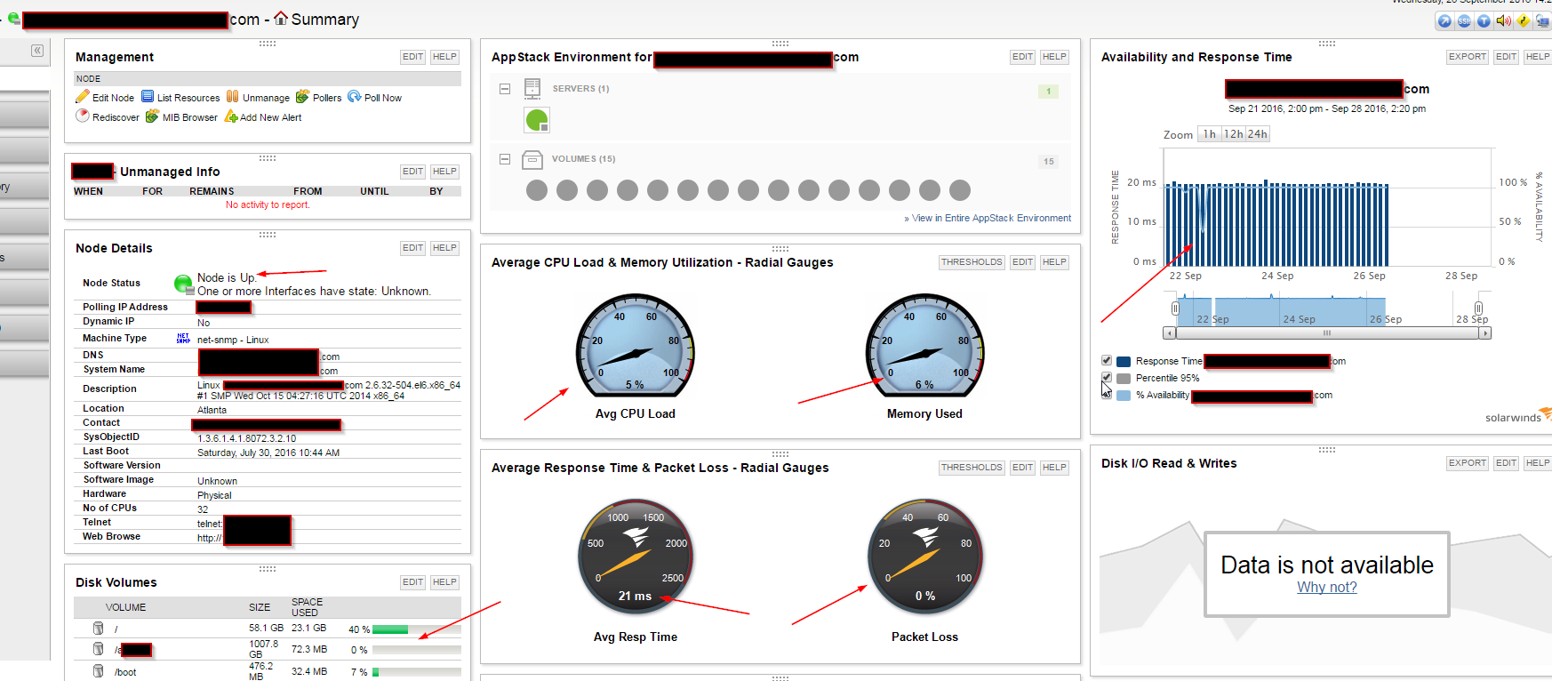Image resolution: width=1552 pixels, height=681 pixels.
Task: Click the Avg Resp Time radial gauge
Action: coord(636,556)
